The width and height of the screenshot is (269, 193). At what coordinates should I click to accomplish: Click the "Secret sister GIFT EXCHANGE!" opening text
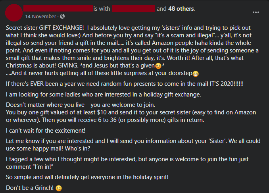pos(44,28)
